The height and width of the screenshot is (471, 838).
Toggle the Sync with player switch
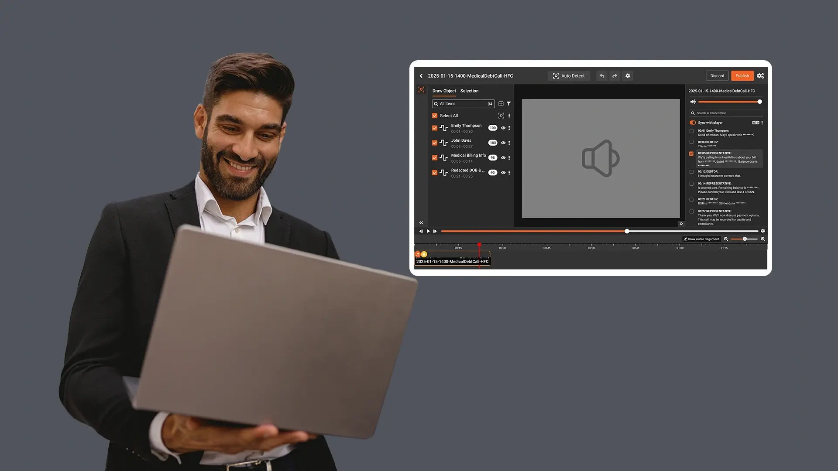pyautogui.click(x=693, y=123)
